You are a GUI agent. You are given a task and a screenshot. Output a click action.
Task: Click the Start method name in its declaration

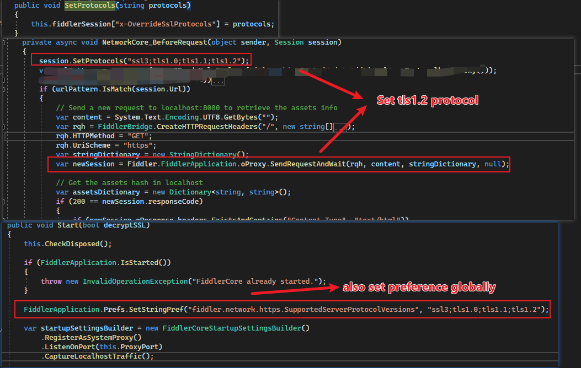[x=68, y=225]
